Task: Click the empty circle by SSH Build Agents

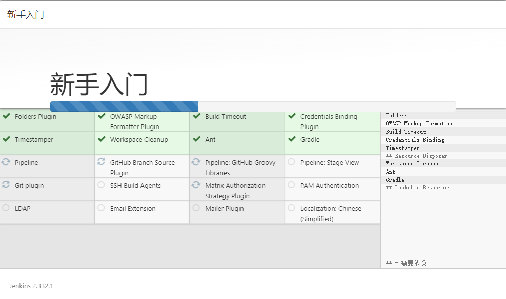Action: point(102,185)
